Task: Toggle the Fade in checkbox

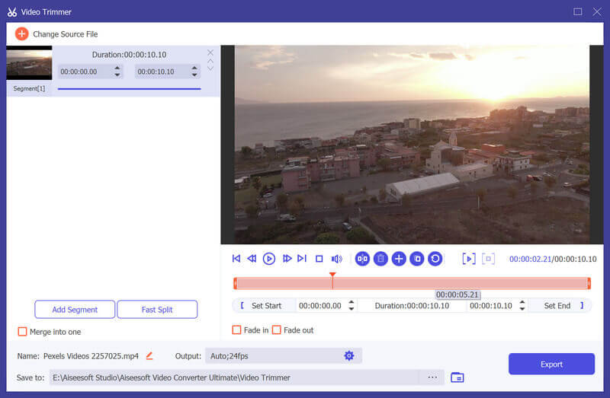Action: click(236, 330)
